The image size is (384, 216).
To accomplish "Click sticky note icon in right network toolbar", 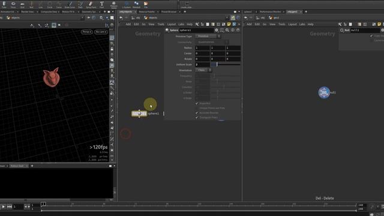I will (379, 24).
